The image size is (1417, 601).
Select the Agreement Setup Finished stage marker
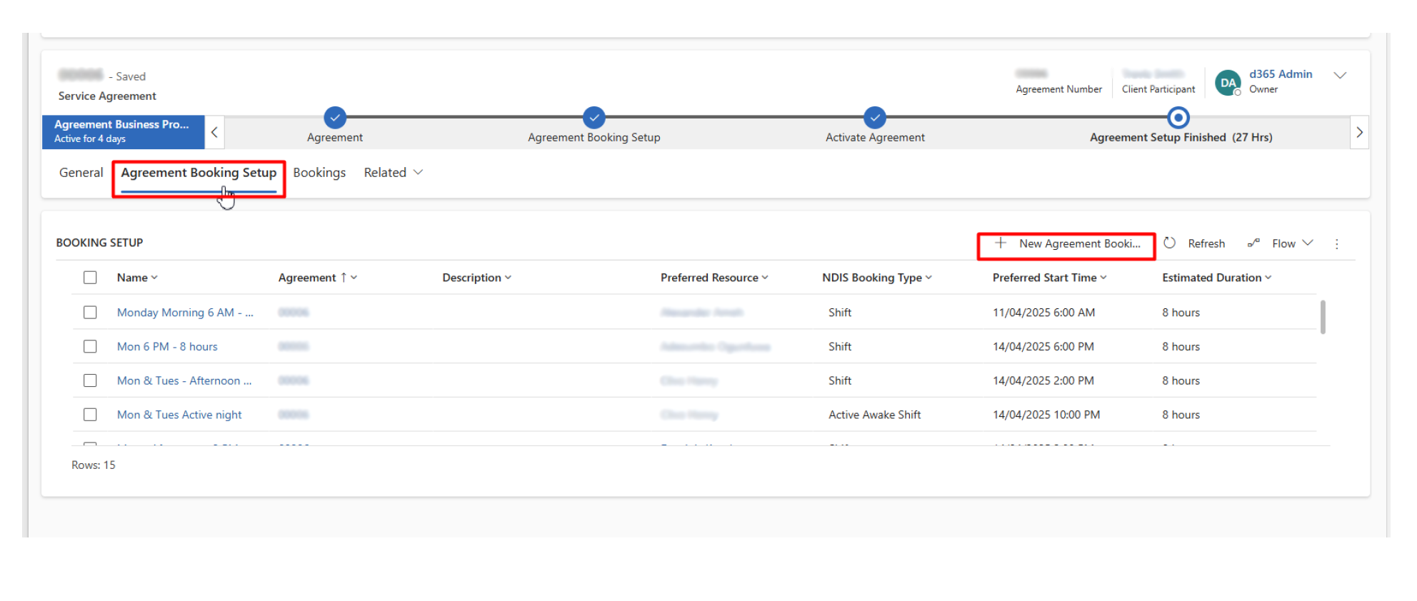tap(1178, 117)
